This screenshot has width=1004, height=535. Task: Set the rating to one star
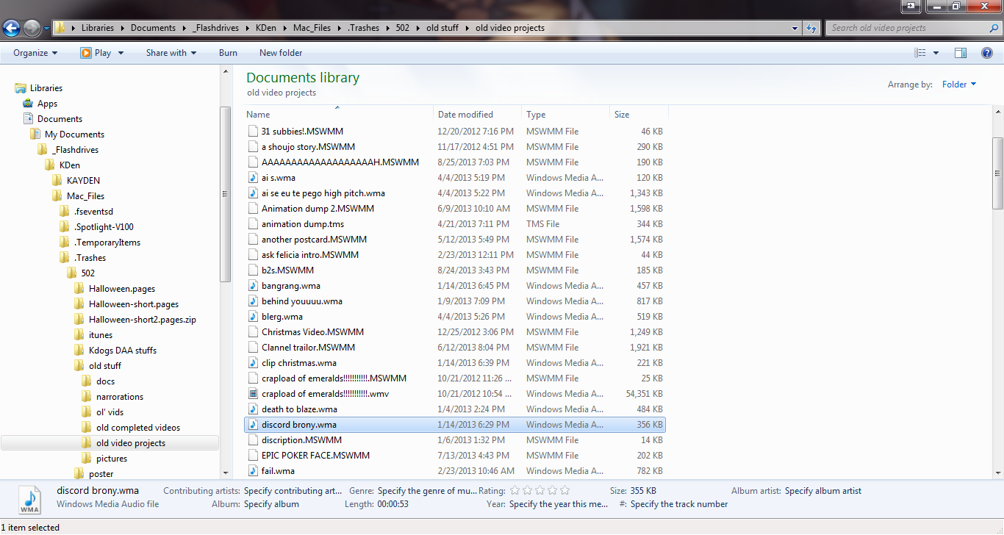[514, 491]
